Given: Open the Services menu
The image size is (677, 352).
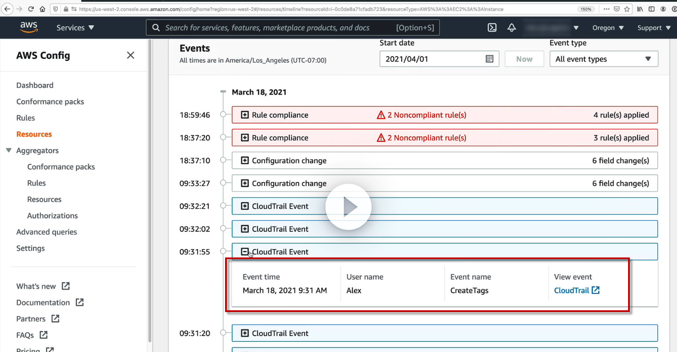Looking at the screenshot, I should click(75, 28).
